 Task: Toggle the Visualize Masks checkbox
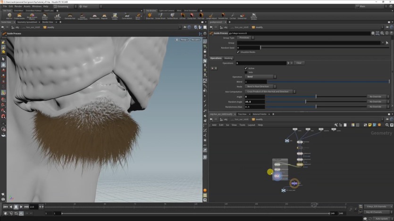[238, 52]
